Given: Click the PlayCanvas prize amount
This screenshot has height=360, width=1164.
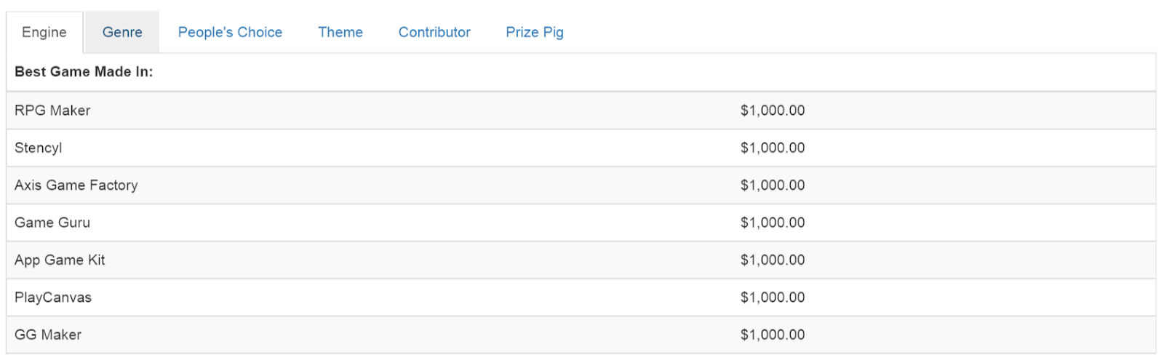Looking at the screenshot, I should pyautogui.click(x=773, y=297).
